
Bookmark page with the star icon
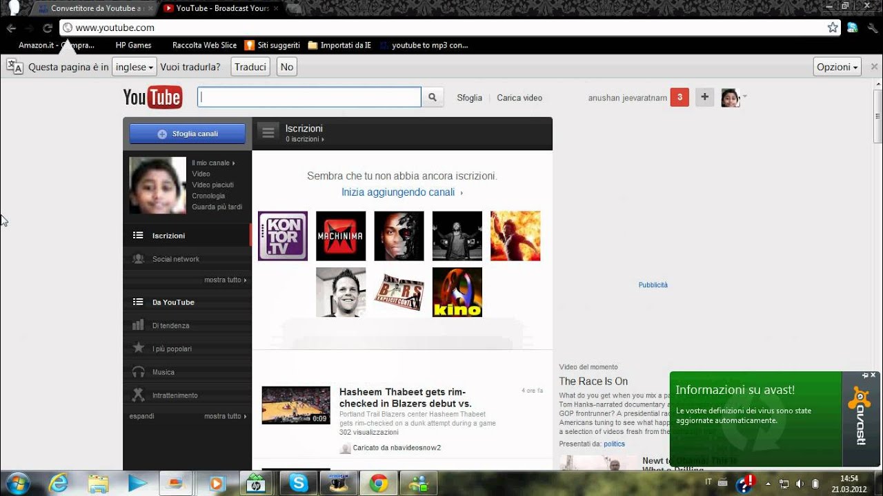pyautogui.click(x=833, y=28)
